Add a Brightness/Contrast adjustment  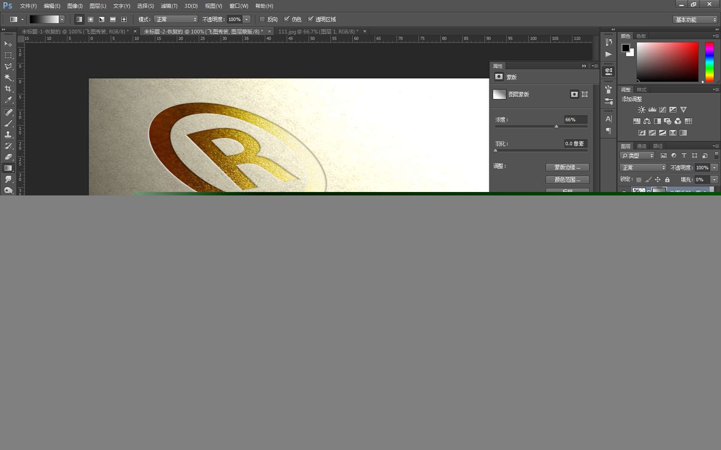click(642, 110)
